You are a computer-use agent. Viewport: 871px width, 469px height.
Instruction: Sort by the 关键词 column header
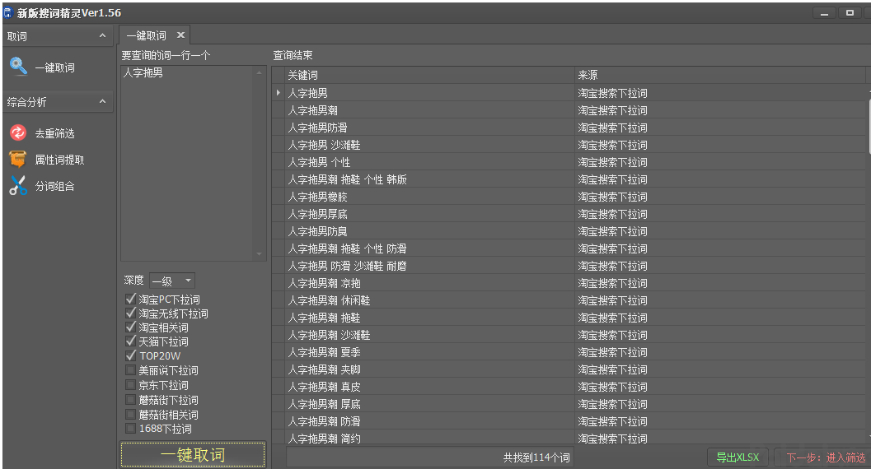click(x=430, y=75)
